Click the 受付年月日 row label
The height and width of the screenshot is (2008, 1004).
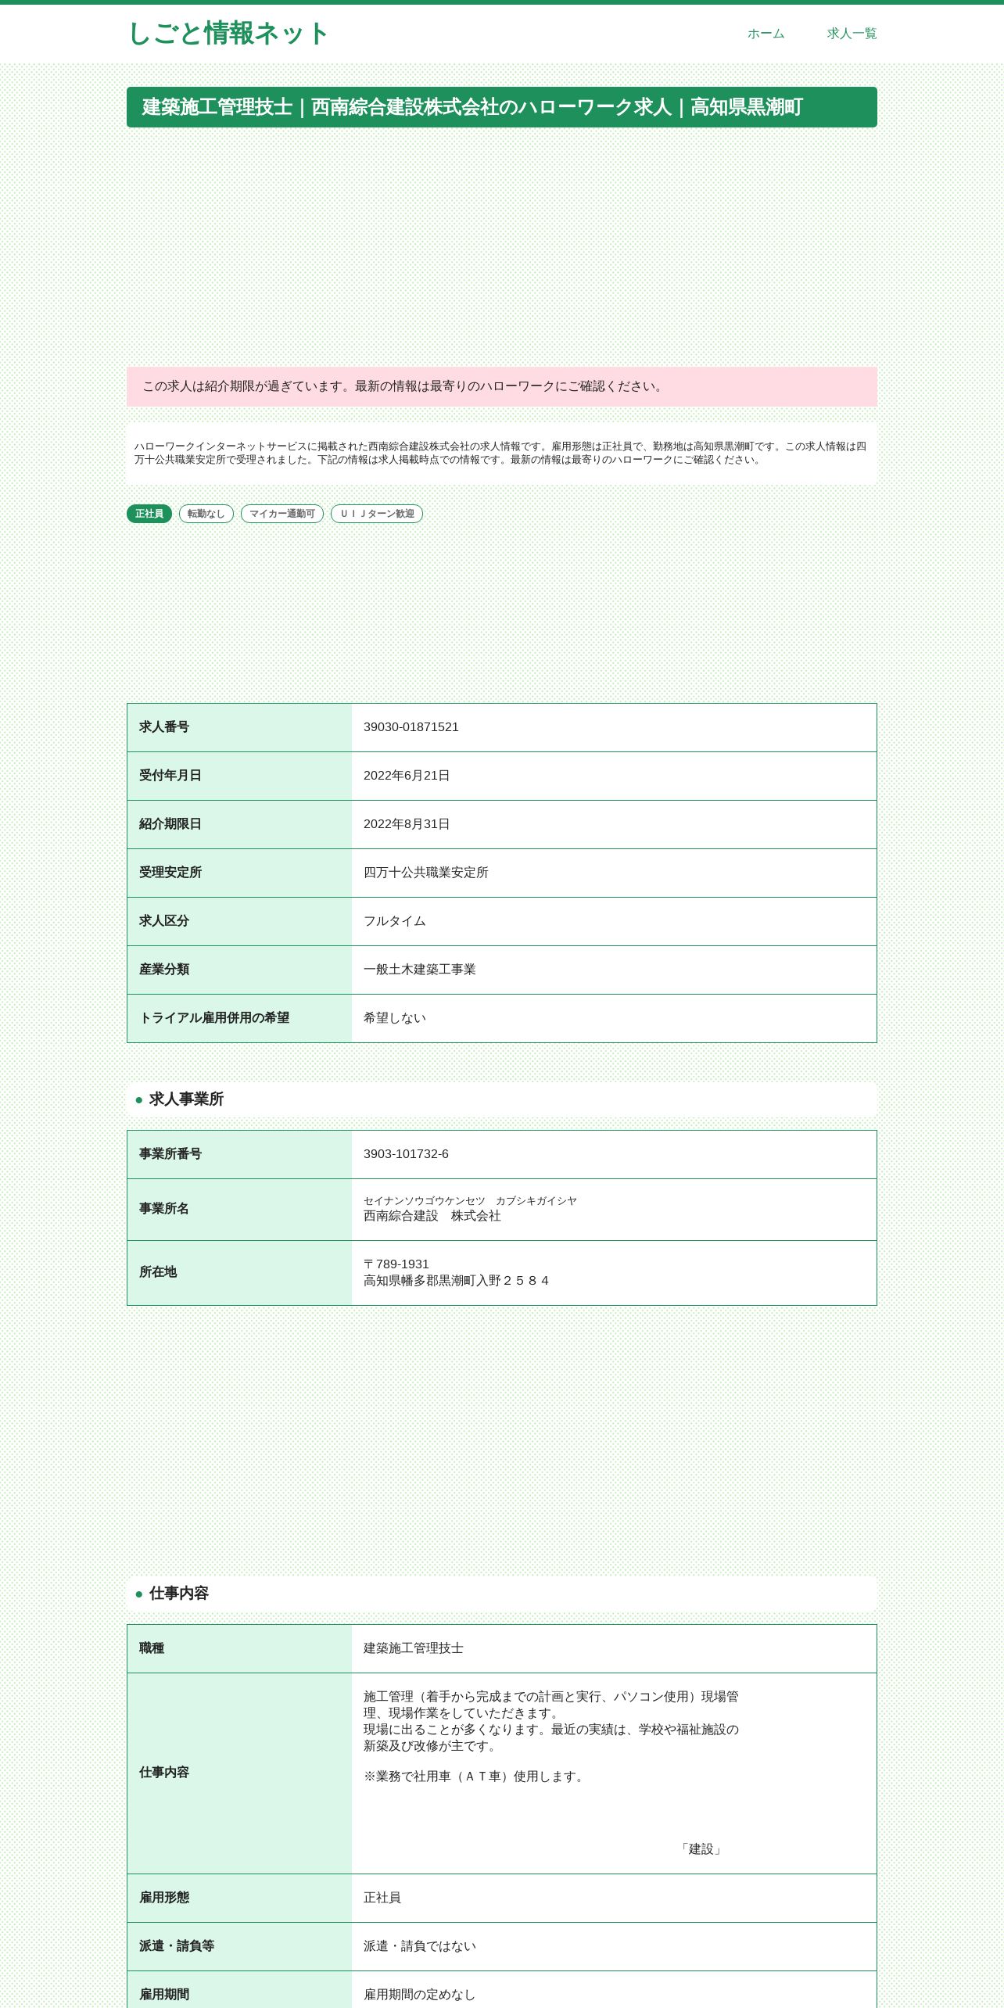point(170,776)
